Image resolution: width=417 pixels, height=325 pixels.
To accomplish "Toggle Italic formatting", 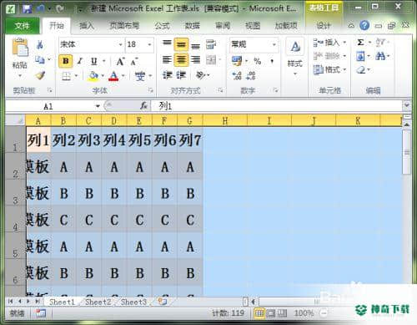I will click(x=80, y=61).
